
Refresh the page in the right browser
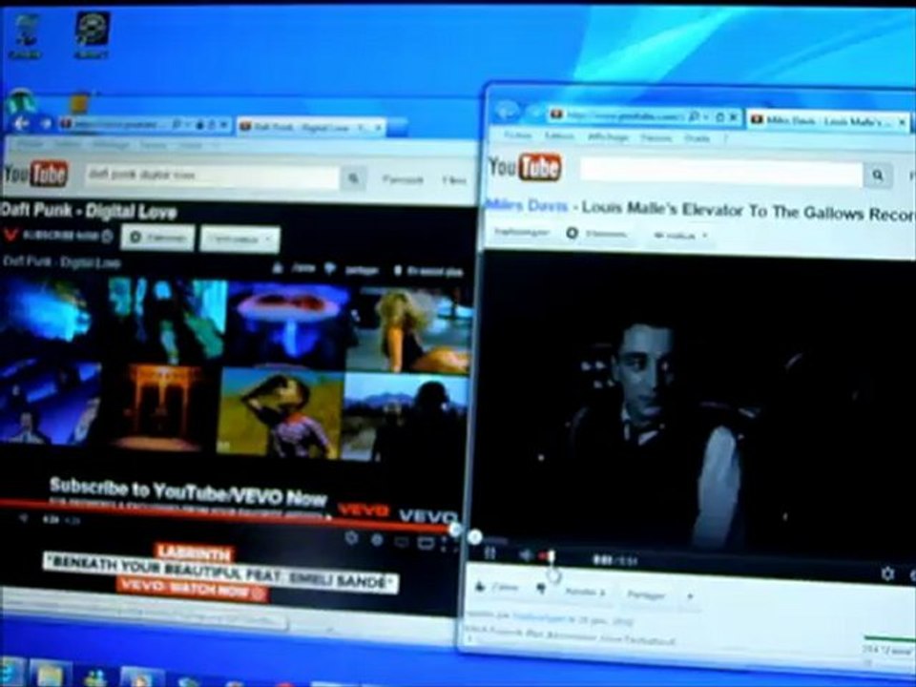(x=719, y=118)
